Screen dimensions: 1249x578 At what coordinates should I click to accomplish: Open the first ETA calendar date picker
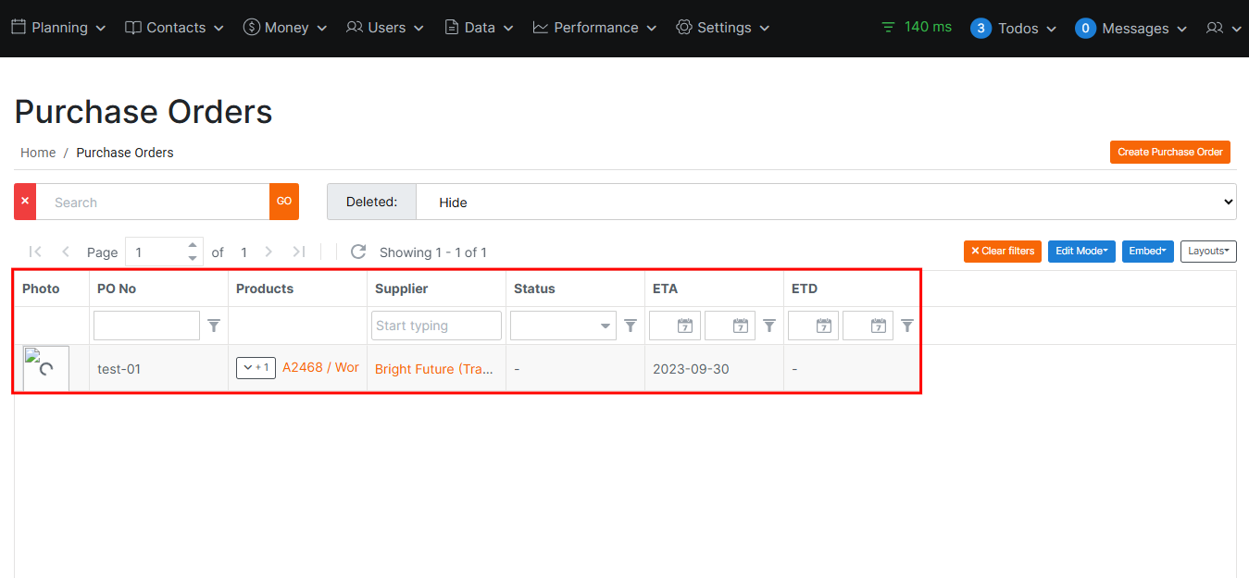click(684, 326)
